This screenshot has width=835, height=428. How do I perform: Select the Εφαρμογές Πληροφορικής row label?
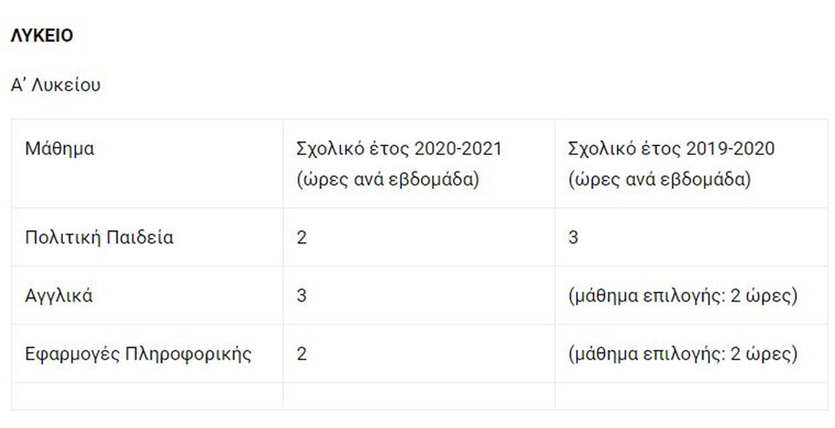click(x=139, y=354)
